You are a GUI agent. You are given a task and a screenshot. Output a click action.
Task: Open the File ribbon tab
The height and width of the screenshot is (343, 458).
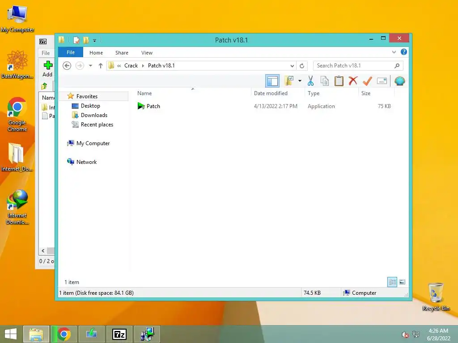pos(70,53)
